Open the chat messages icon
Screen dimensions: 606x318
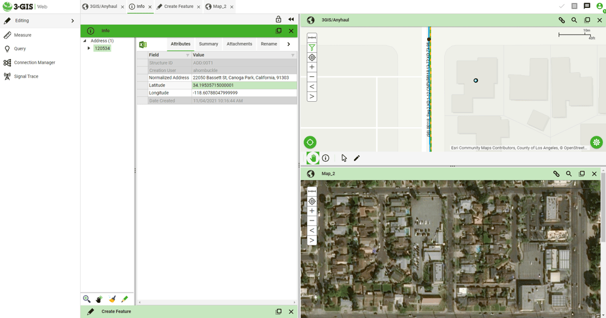coord(587,6)
